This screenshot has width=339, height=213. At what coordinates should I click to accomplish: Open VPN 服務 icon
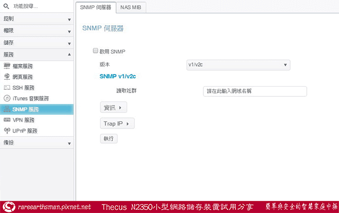[7, 120]
